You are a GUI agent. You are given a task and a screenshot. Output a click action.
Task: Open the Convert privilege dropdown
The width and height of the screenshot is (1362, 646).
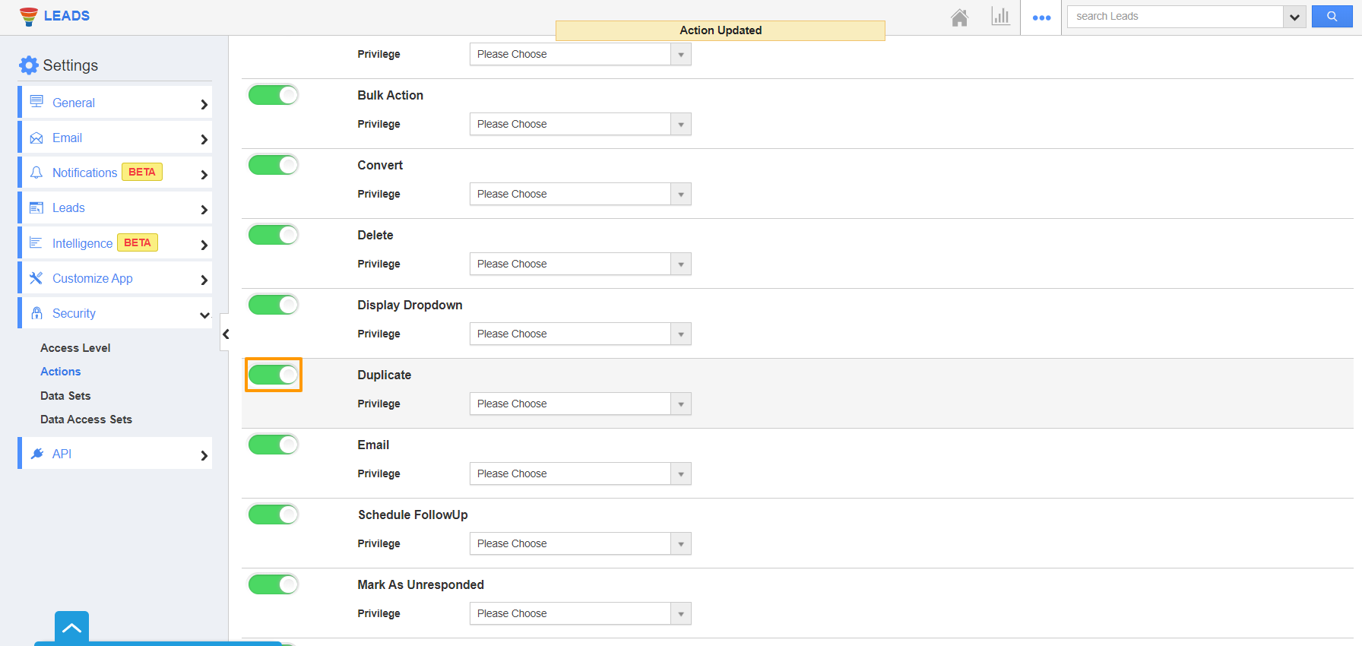580,194
